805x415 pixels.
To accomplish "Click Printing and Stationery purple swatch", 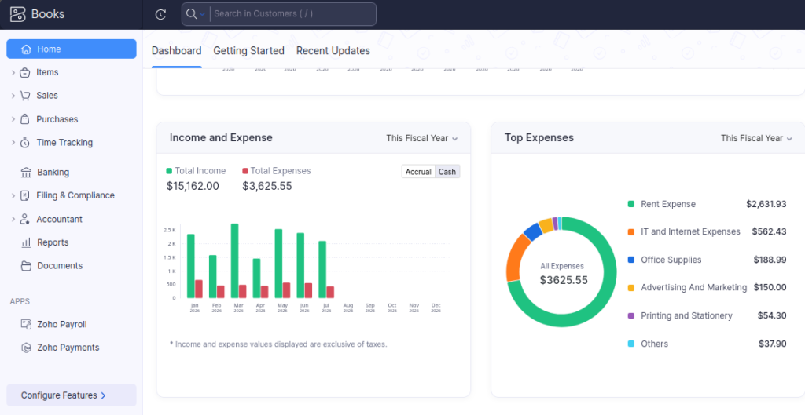I will tap(631, 316).
